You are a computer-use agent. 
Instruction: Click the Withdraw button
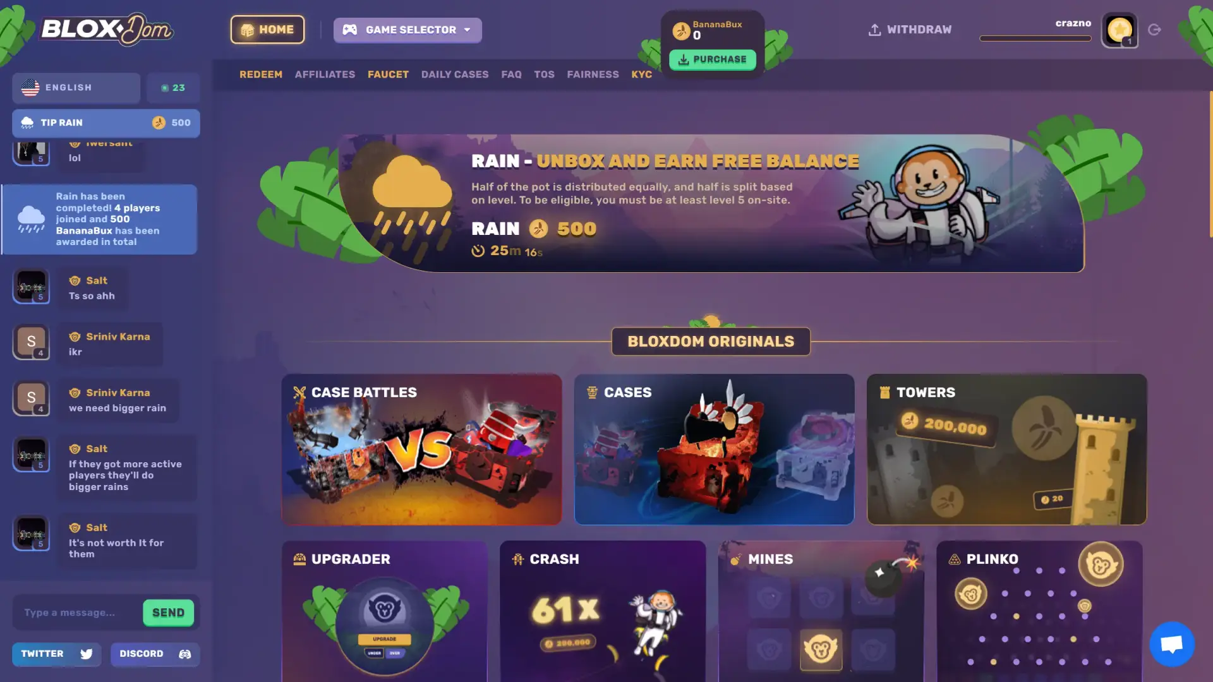(x=910, y=30)
